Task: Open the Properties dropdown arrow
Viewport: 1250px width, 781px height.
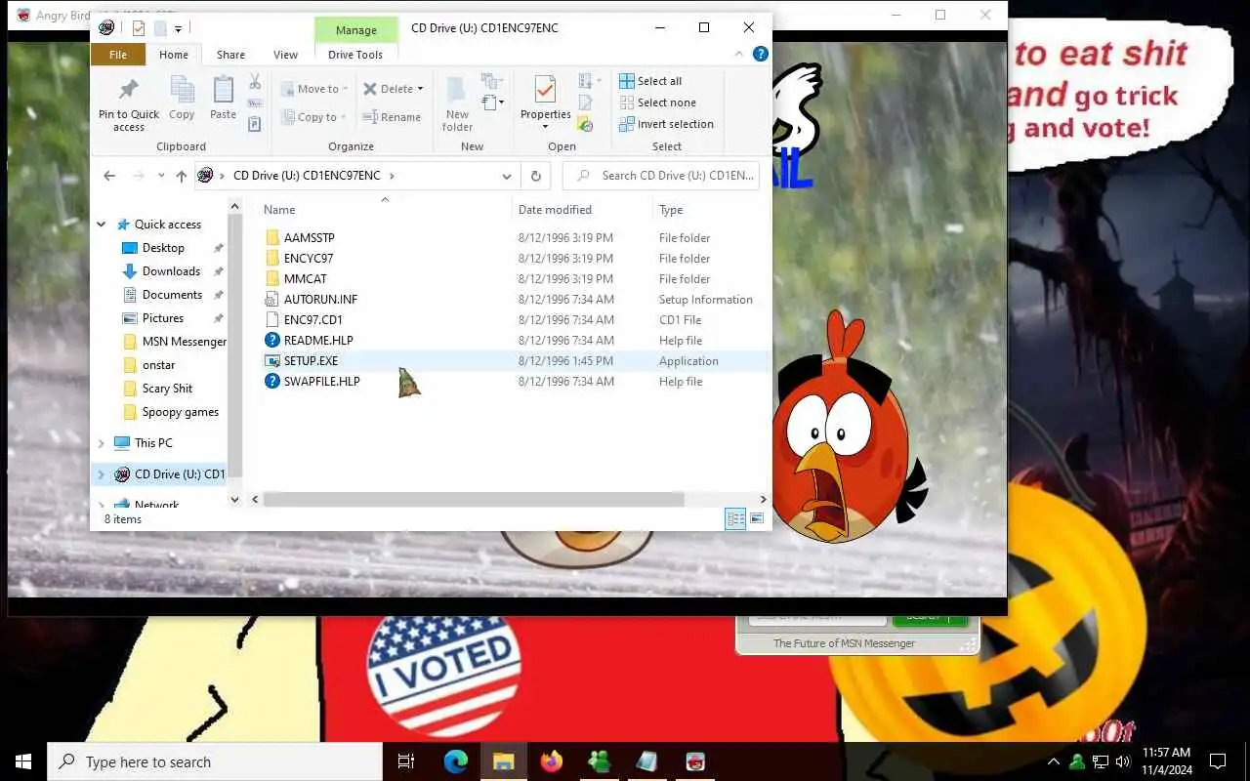Action: [546, 127]
